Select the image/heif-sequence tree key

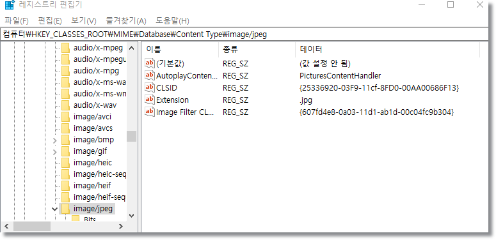point(100,197)
